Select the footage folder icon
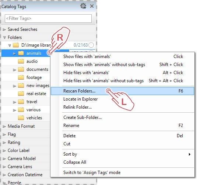 (x=21, y=77)
